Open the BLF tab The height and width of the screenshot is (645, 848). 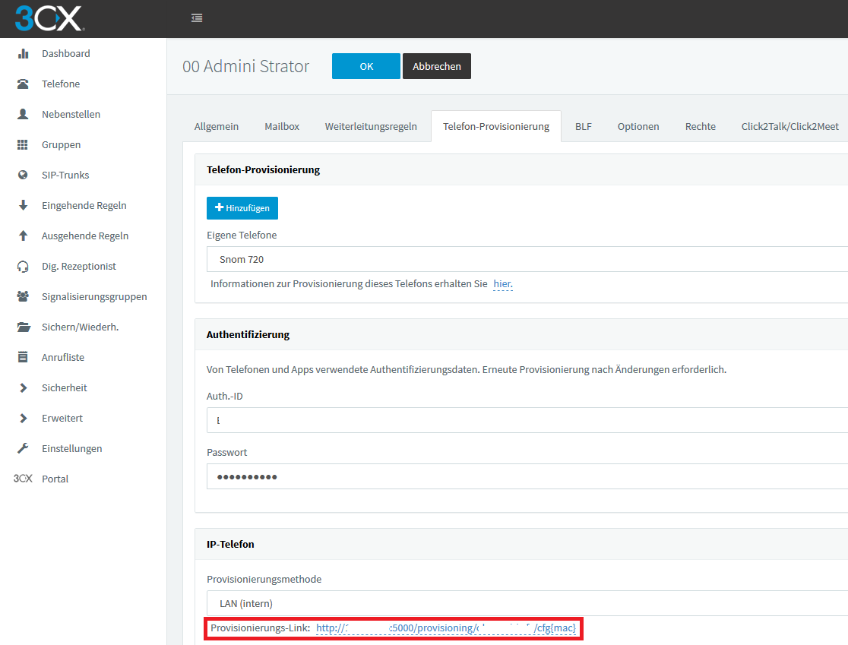point(583,127)
